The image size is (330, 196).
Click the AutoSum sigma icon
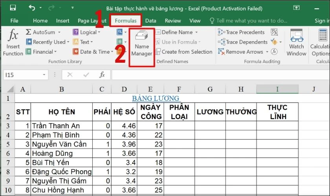click(28, 32)
